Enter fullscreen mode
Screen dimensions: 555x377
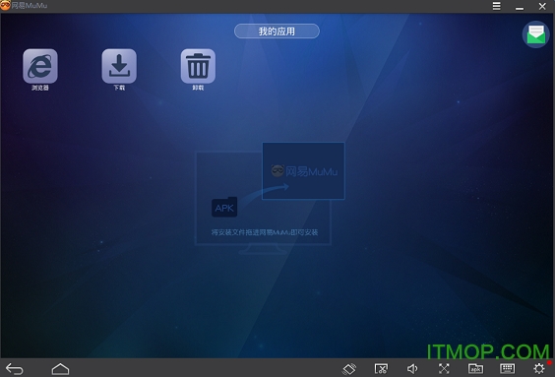pos(444,369)
